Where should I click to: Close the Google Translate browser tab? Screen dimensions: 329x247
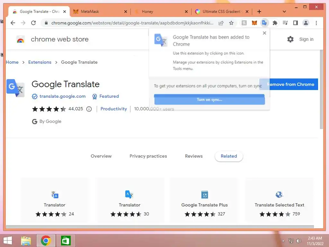pos(65,12)
